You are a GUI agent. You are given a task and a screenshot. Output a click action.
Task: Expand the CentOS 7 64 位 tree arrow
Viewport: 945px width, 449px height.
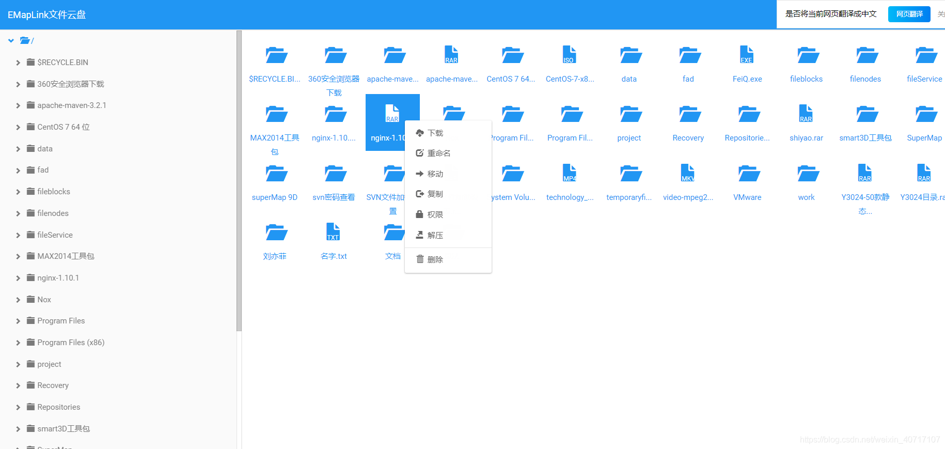[18, 127]
